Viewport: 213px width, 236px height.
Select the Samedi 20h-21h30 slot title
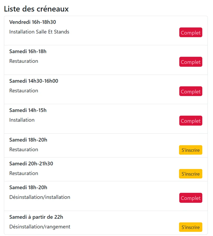[31, 164]
